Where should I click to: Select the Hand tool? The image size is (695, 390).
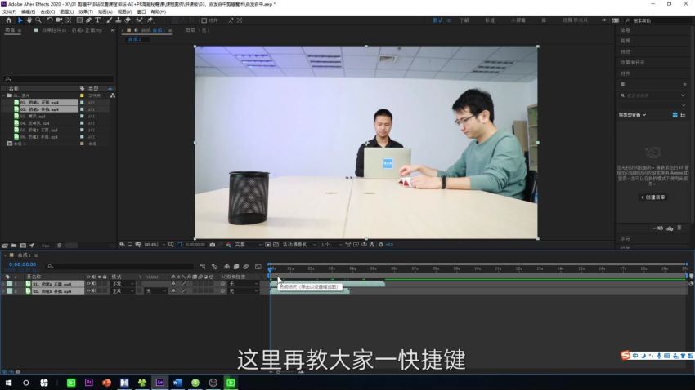30,20
